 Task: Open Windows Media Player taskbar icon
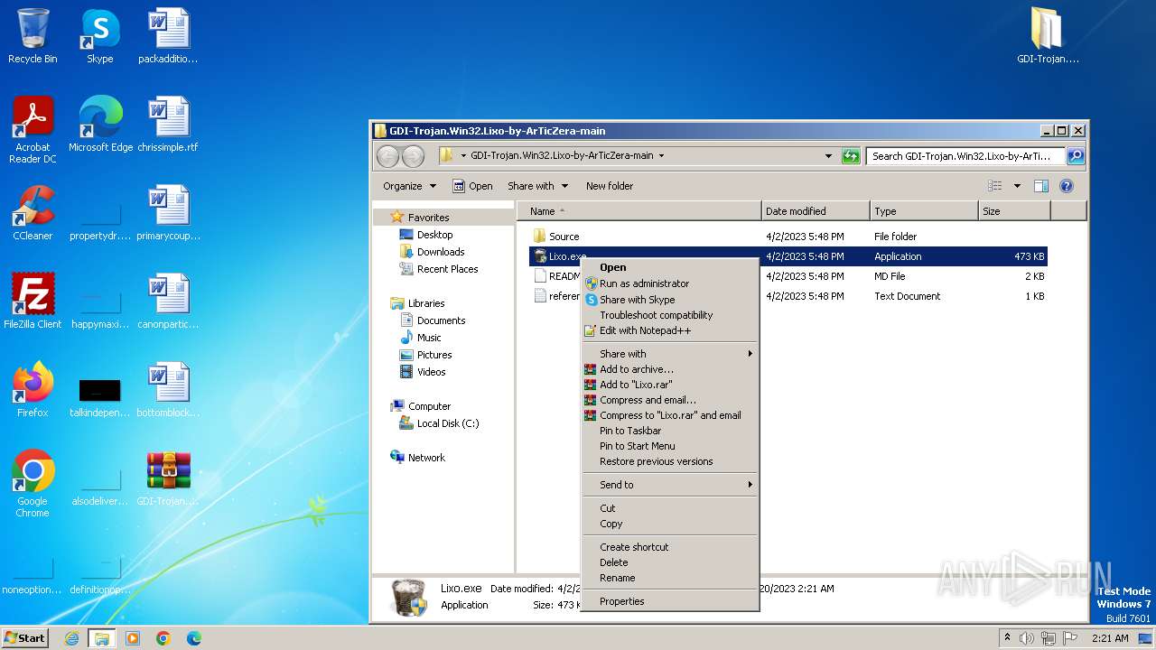click(133, 638)
